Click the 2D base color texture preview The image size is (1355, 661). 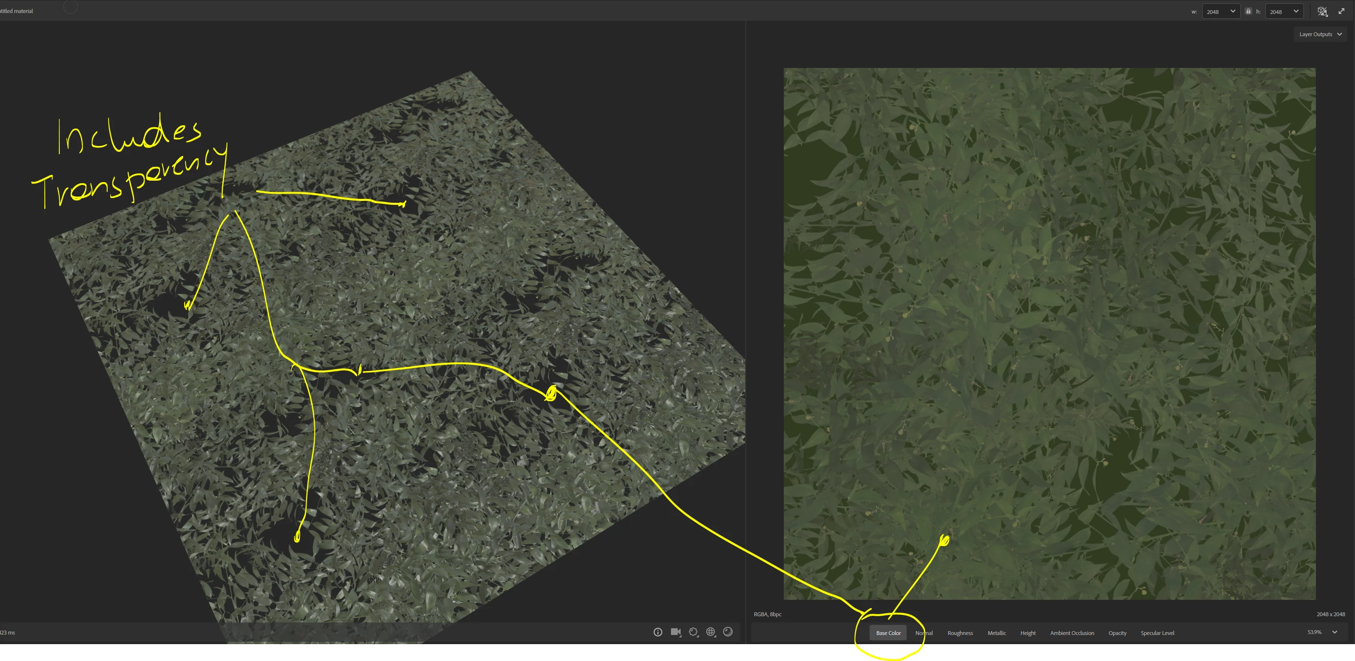(x=1049, y=333)
